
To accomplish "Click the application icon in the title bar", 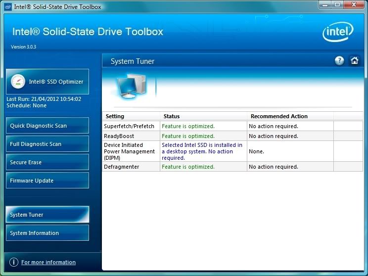I will pyautogui.click(x=7, y=6).
